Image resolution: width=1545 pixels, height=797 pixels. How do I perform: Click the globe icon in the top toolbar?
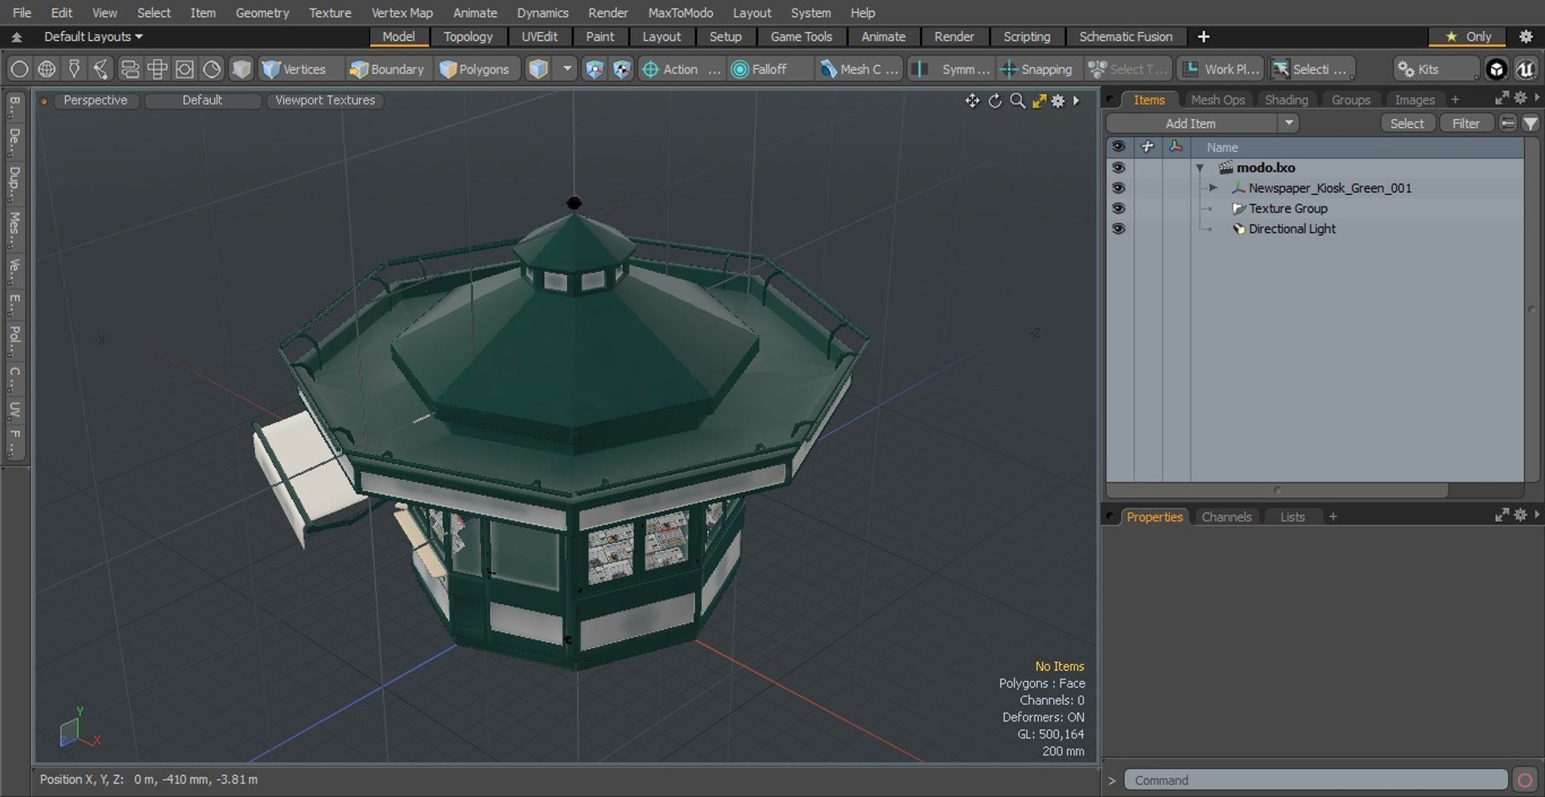47,69
